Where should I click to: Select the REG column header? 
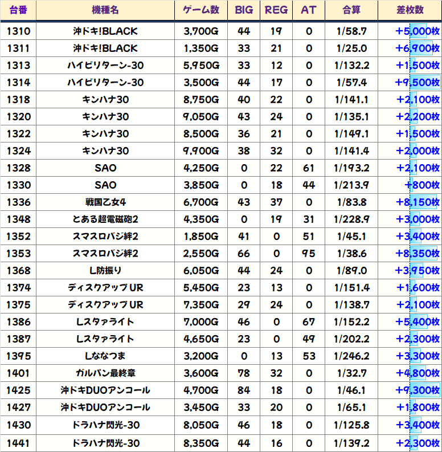point(276,10)
